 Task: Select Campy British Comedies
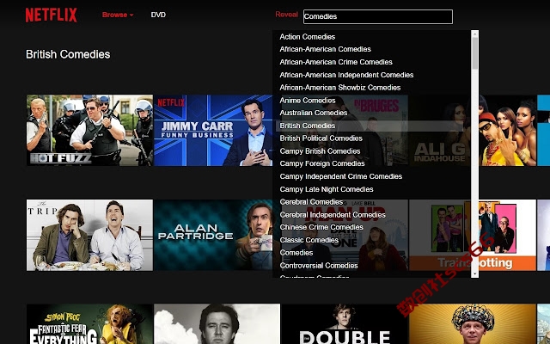[320, 151]
